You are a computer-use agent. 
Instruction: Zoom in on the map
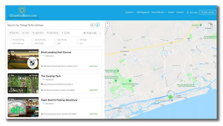coord(108,23)
